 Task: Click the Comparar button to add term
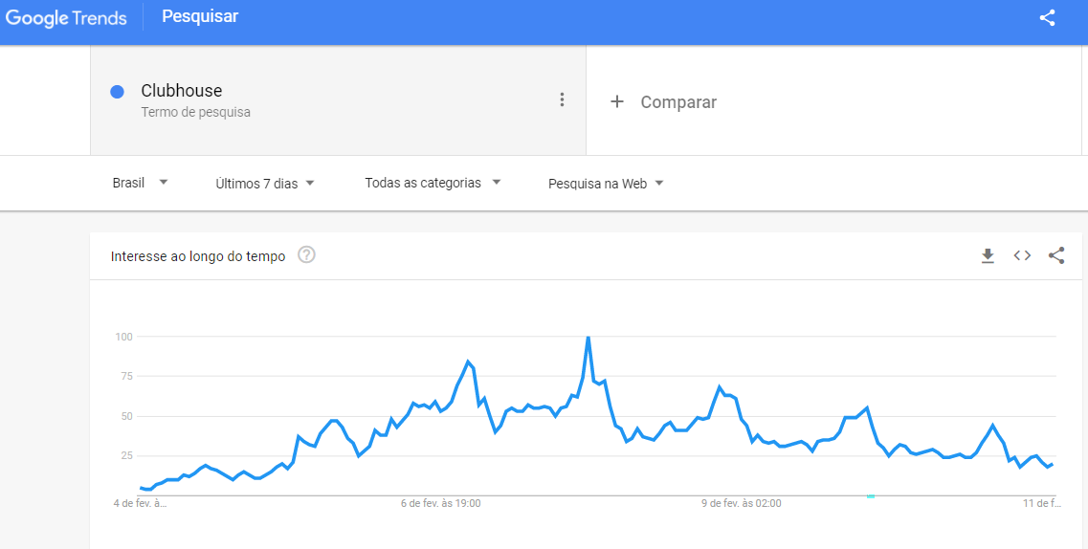coord(678,102)
